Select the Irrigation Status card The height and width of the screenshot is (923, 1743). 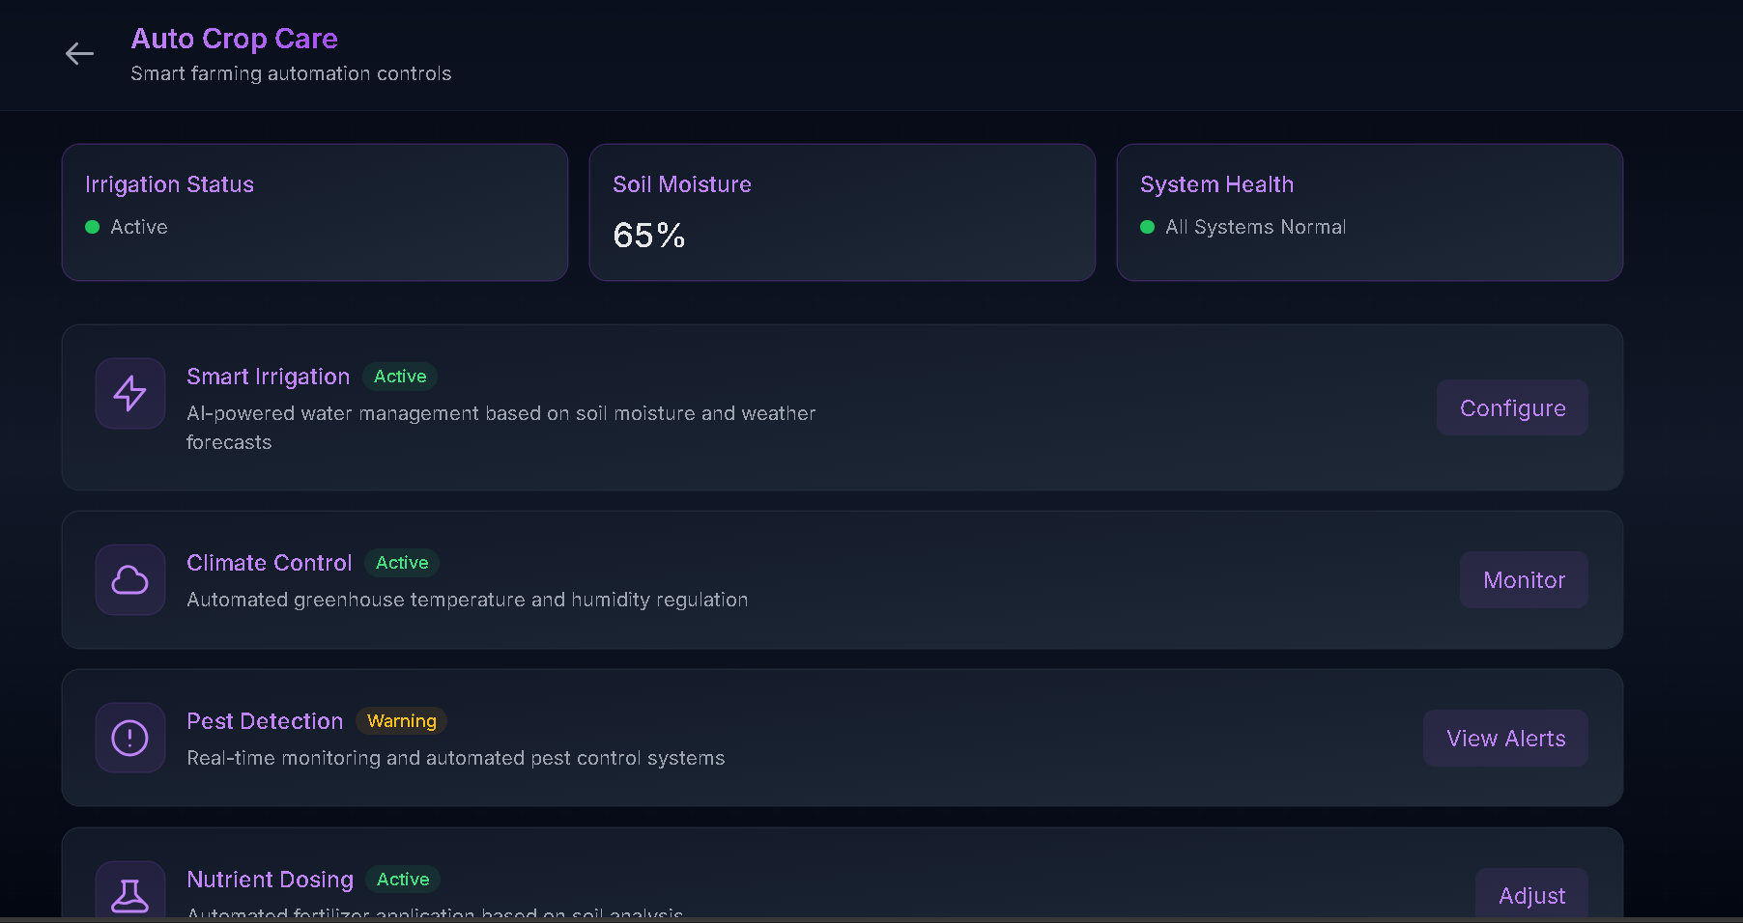point(315,212)
